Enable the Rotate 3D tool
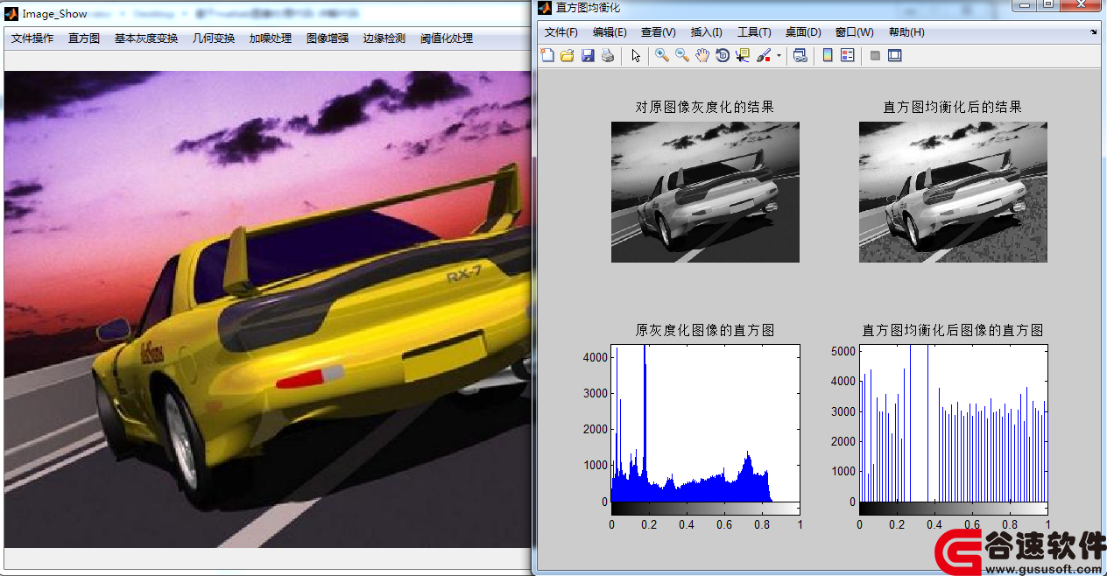This screenshot has height=576, width=1107. tap(723, 56)
